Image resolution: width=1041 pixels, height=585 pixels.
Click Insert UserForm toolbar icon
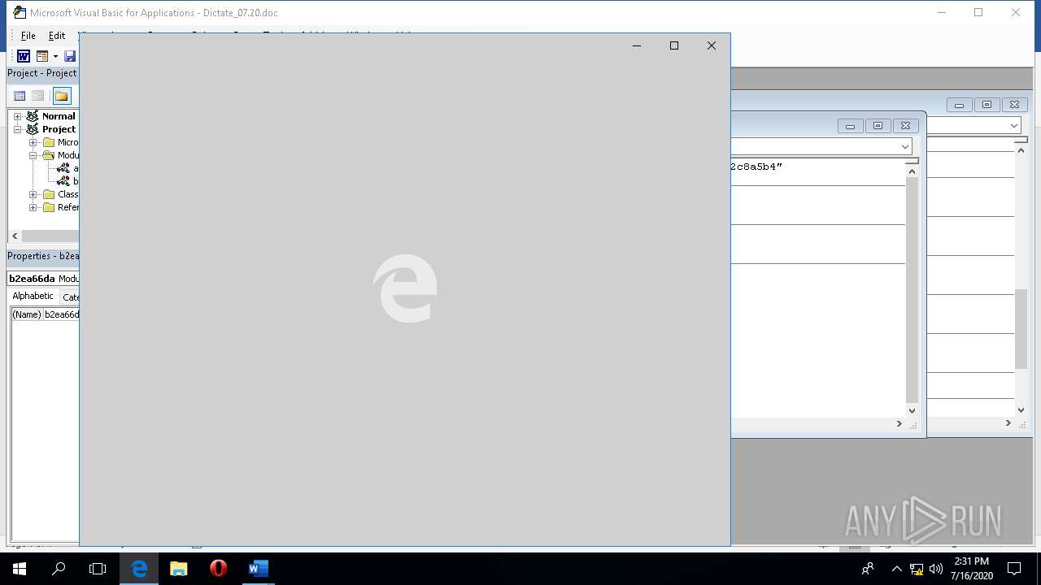[x=42, y=56]
